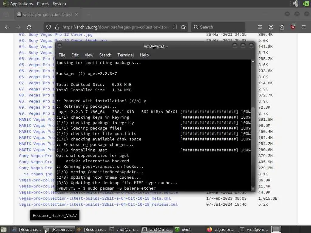Image resolution: width=311 pixels, height=233 pixels.
Task: Open the Places menu
Action: click(x=43, y=4)
